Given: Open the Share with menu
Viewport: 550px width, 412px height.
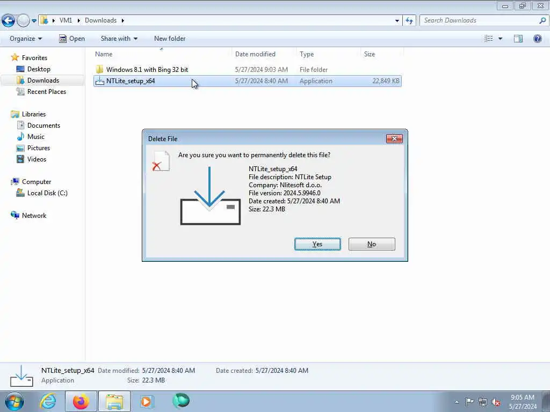Looking at the screenshot, I should click(x=119, y=39).
